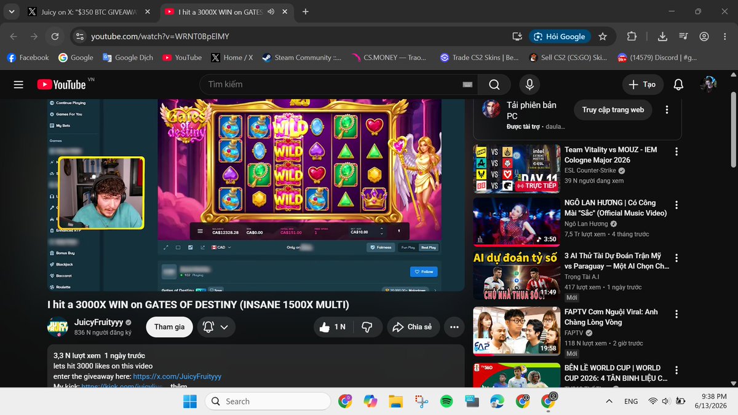738x415 pixels.
Task: Like the video with thumbs up
Action: [333, 327]
